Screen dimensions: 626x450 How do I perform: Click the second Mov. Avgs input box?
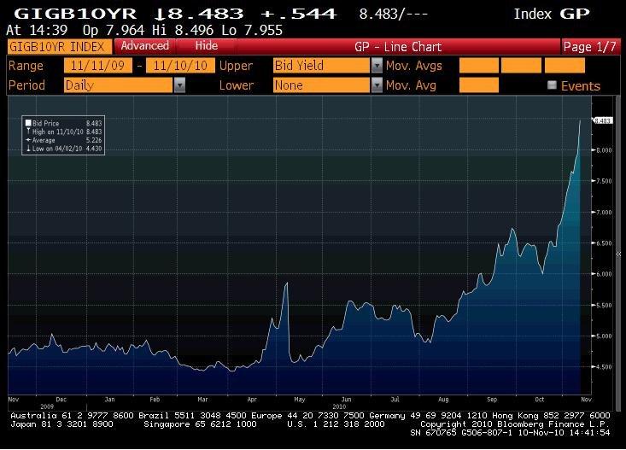coord(521,66)
